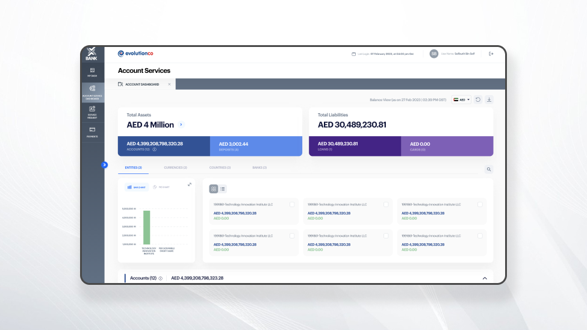Viewport: 587px width, 330px height.
Task: Go to Payments sidebar icon
Action: [x=92, y=132]
